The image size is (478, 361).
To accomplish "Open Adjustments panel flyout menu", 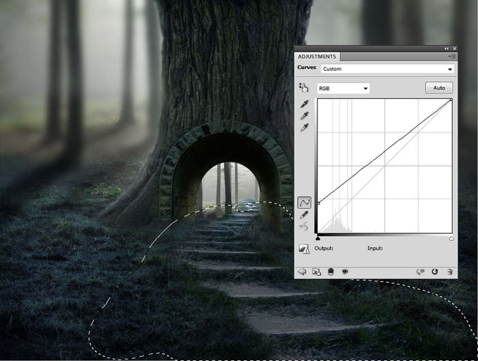I will [x=452, y=57].
